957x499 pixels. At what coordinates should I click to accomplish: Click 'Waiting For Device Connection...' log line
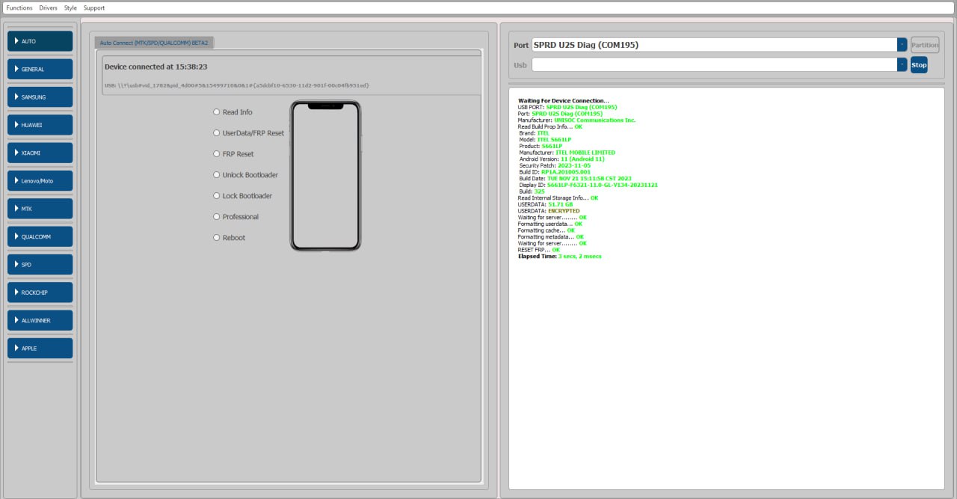[x=564, y=100]
